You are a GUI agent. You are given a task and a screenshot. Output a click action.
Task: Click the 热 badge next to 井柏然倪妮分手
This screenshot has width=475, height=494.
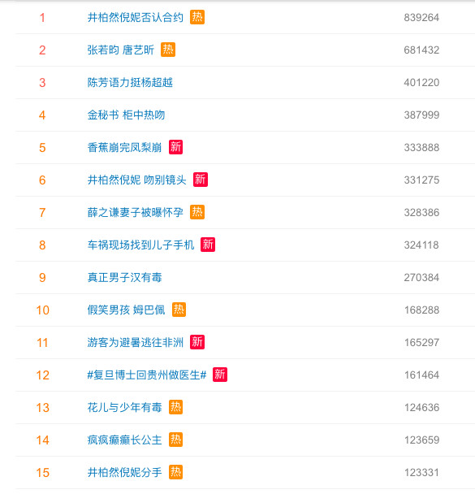(175, 472)
